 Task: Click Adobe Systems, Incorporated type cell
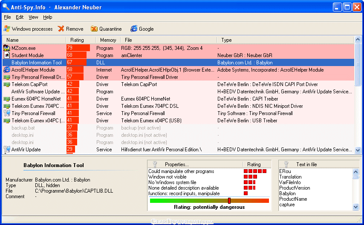click(271, 70)
